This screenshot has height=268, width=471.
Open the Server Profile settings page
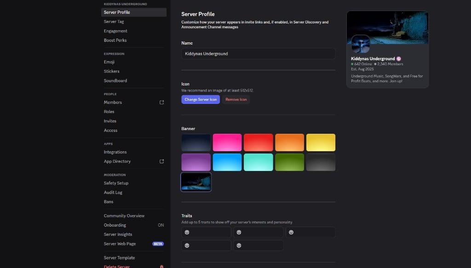coord(134,12)
